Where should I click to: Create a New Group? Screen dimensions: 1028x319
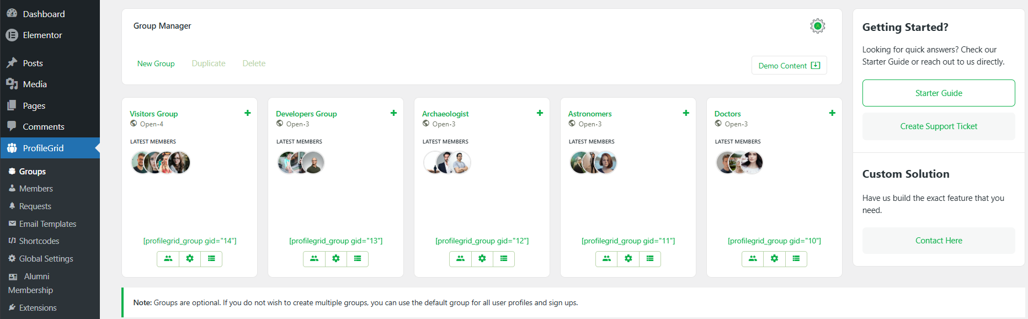[156, 63]
